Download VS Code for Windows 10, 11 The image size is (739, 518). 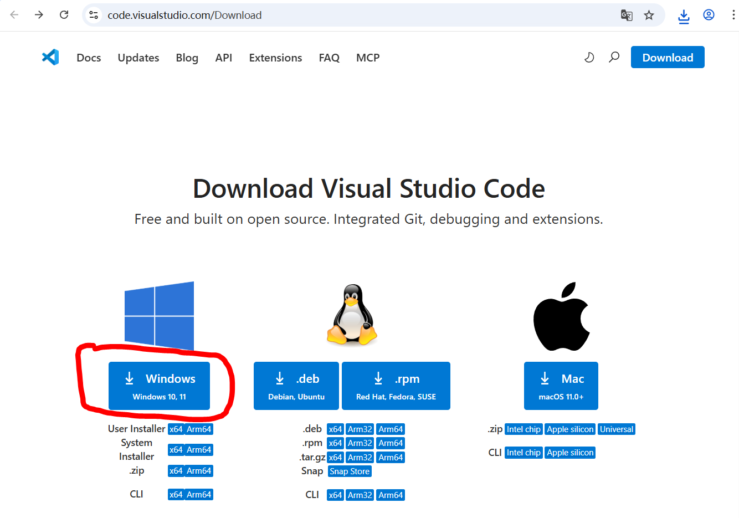[x=159, y=386]
